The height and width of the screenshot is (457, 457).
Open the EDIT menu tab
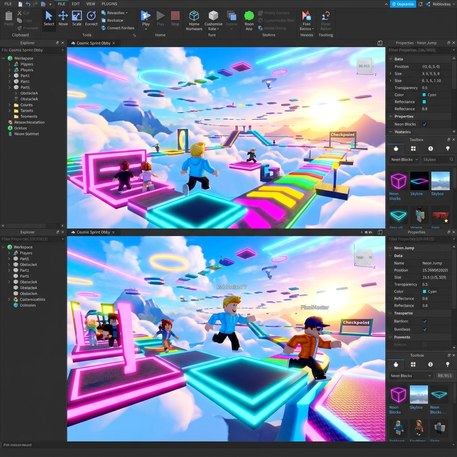coord(76,4)
